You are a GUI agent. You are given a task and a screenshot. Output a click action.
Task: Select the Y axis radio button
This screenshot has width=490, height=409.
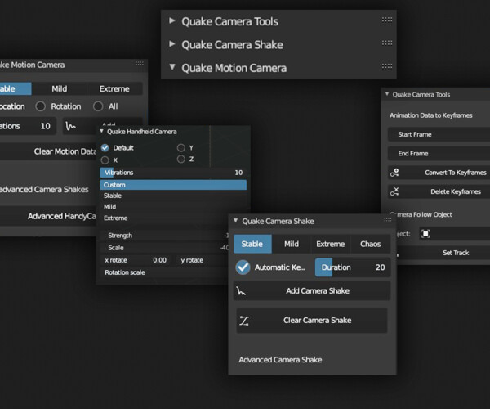point(181,148)
